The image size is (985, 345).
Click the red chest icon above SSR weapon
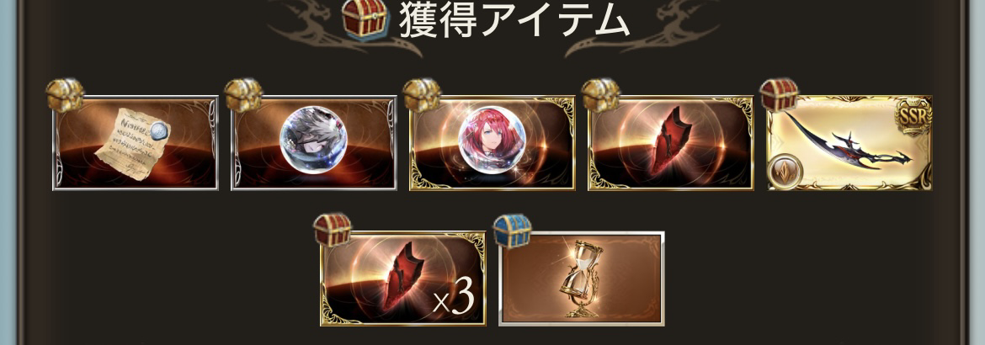pos(779,95)
